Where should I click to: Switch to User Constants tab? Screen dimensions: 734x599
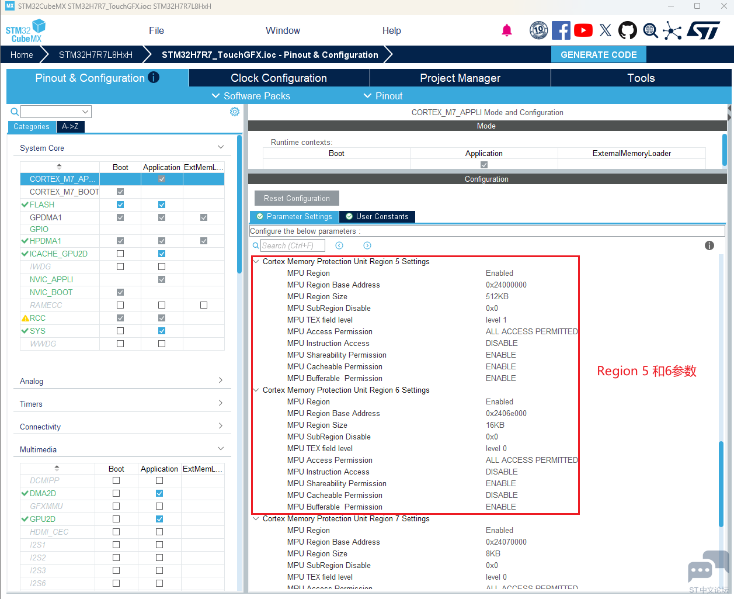[377, 217]
